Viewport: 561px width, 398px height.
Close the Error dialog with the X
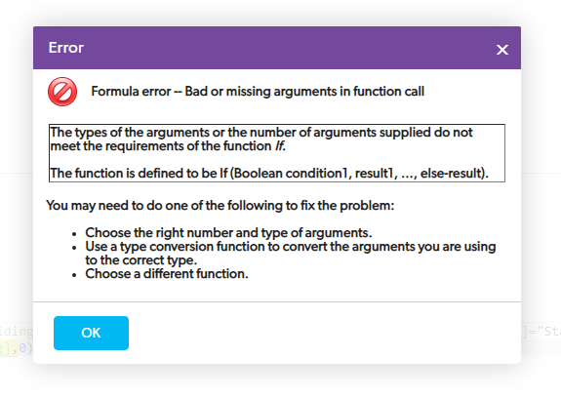click(x=502, y=50)
